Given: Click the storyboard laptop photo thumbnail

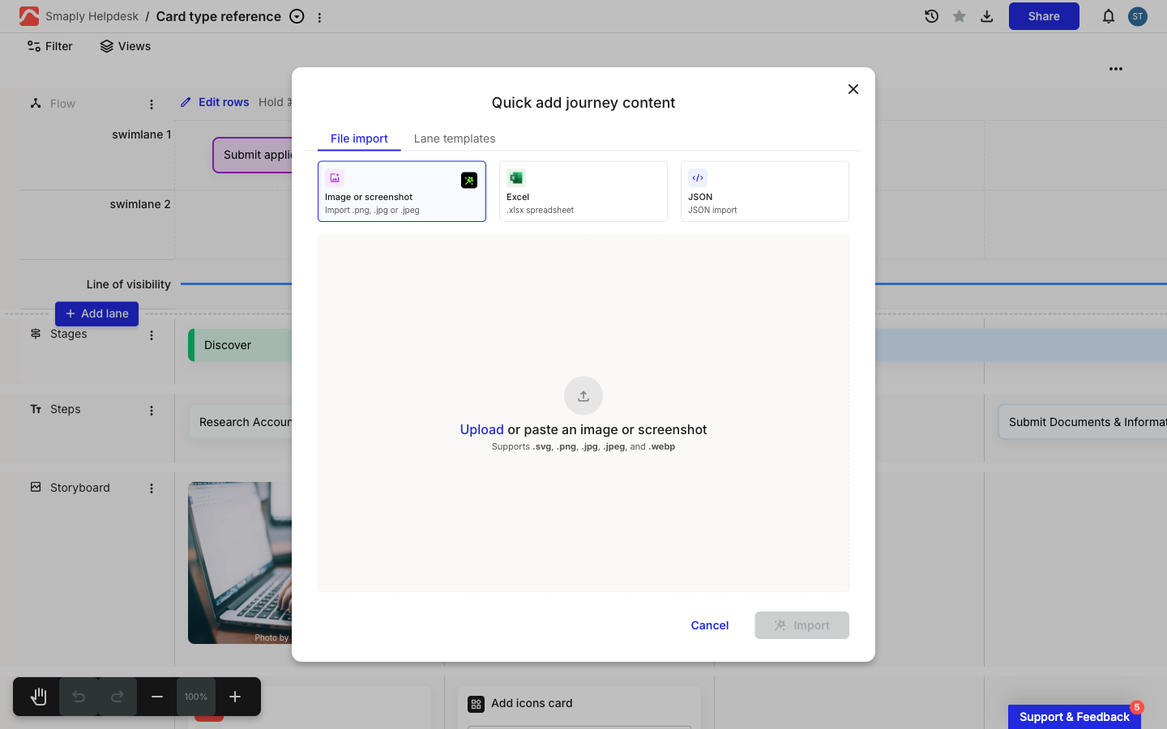Looking at the screenshot, I should 240,563.
